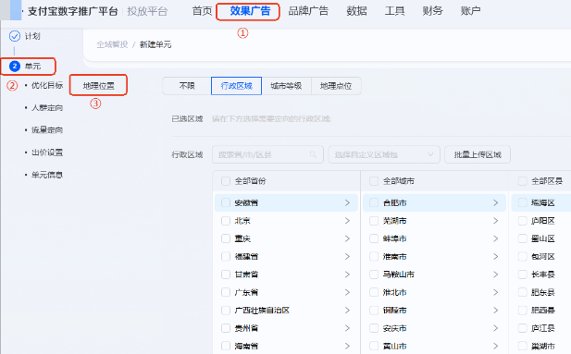Expand 安庆市 districts arrow
Viewport: 571px width, 354px height.
[496, 328]
